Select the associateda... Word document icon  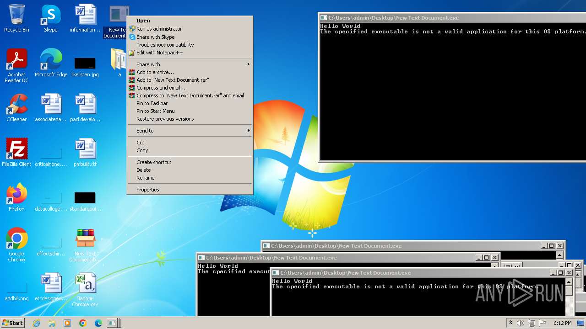[51, 108]
